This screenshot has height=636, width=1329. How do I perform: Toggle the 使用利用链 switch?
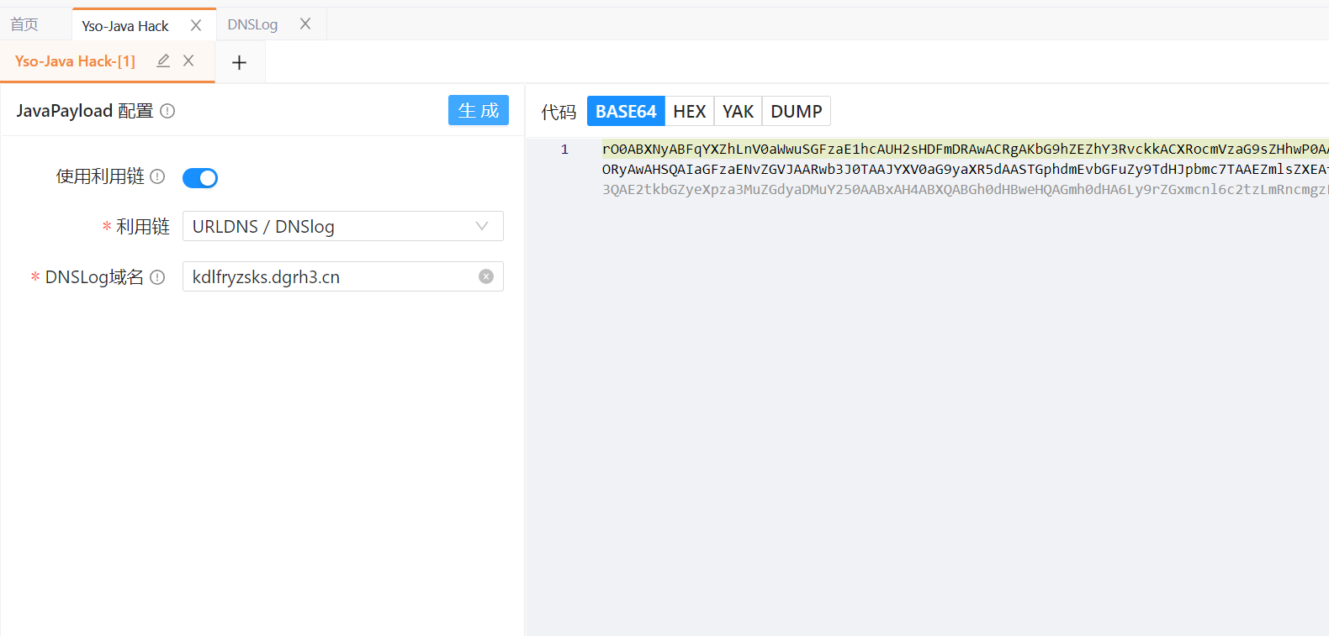(200, 178)
